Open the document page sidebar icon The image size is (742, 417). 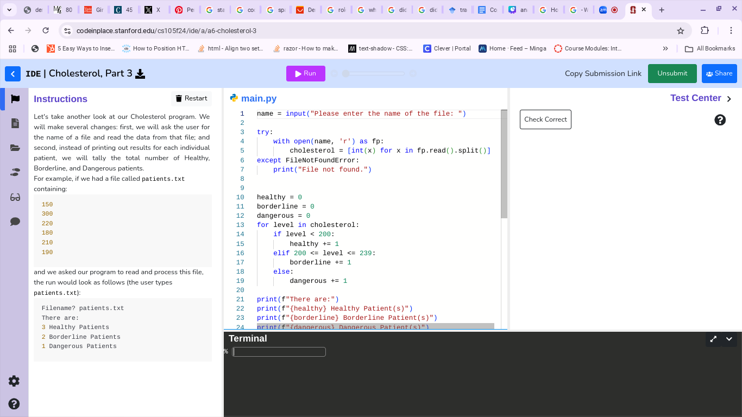pyautogui.click(x=15, y=123)
